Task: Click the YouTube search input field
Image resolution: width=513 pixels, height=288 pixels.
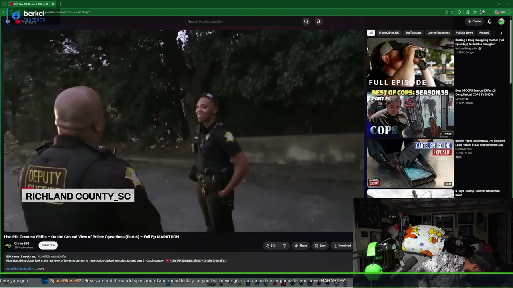Action: 243,22
